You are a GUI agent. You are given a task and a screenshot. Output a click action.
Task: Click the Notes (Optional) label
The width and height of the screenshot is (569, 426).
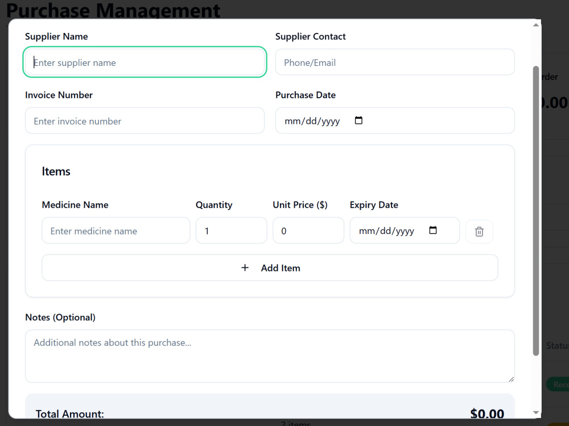[x=60, y=318]
